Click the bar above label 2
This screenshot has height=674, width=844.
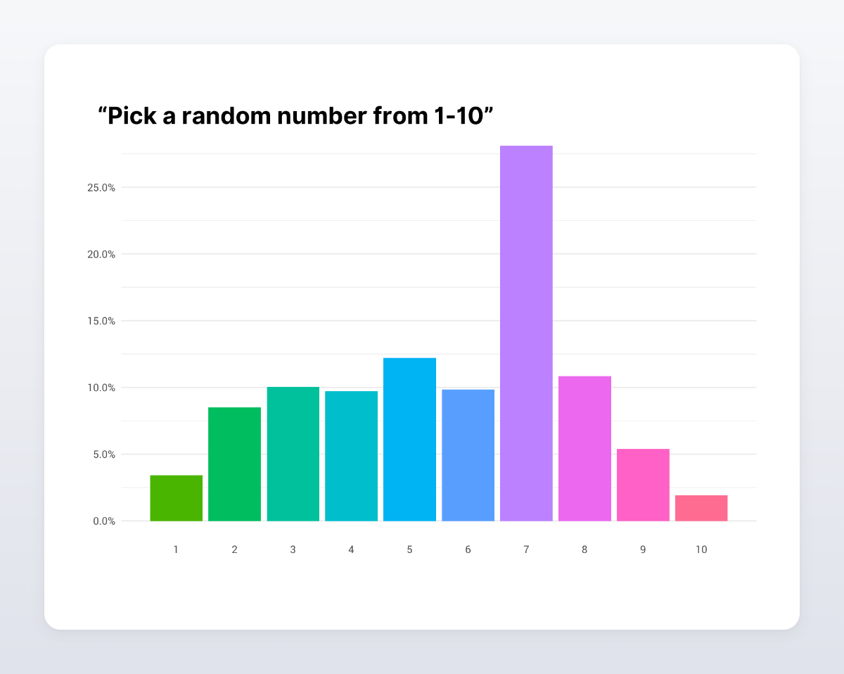pyautogui.click(x=234, y=464)
